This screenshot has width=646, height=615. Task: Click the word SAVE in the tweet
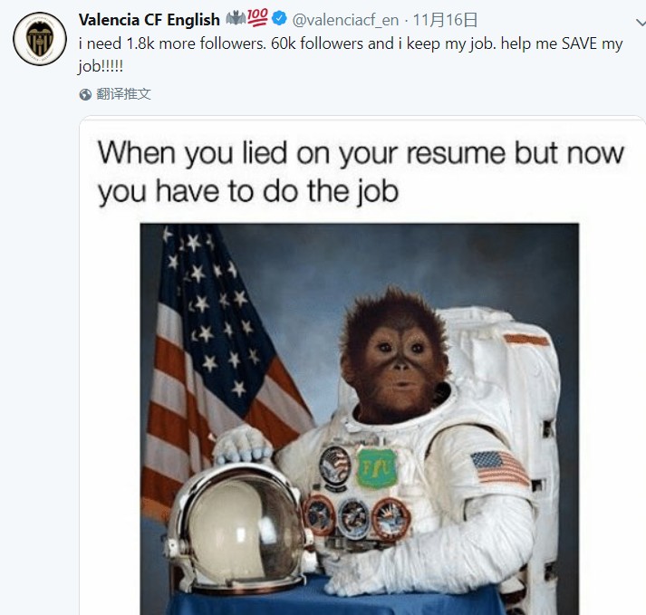pos(578,43)
